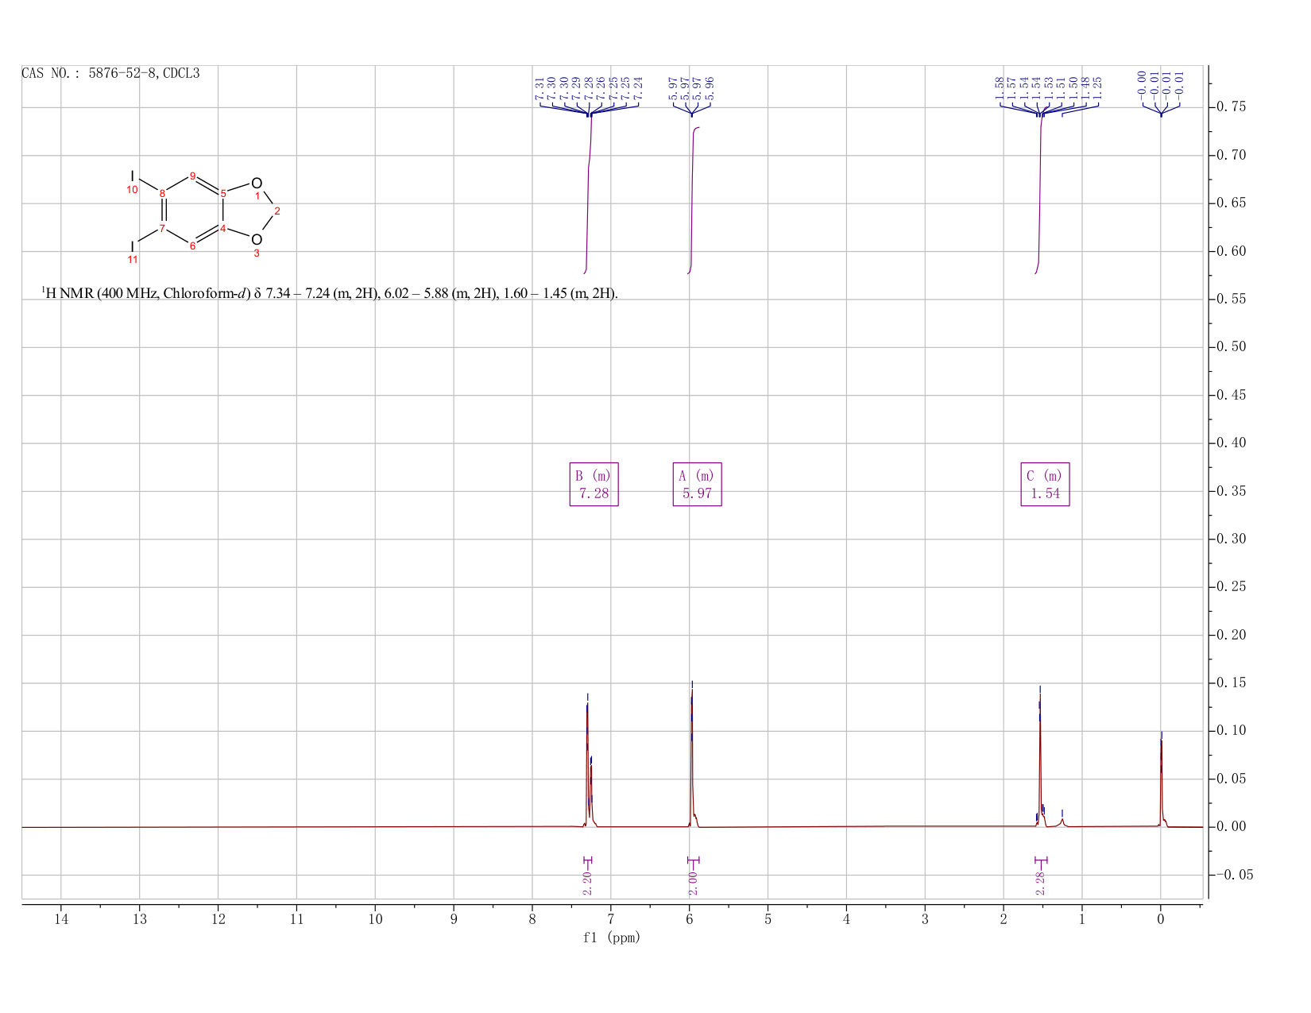1311x1013 pixels.
Task: Select the 1H NMR multiplet report text
Action: click(x=330, y=293)
